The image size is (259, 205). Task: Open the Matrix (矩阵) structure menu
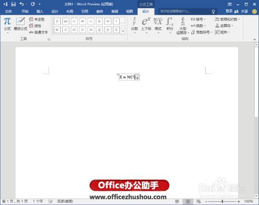click(222, 32)
